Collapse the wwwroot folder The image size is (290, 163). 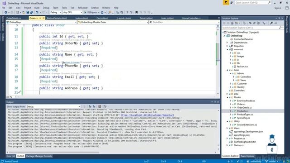point(227,49)
